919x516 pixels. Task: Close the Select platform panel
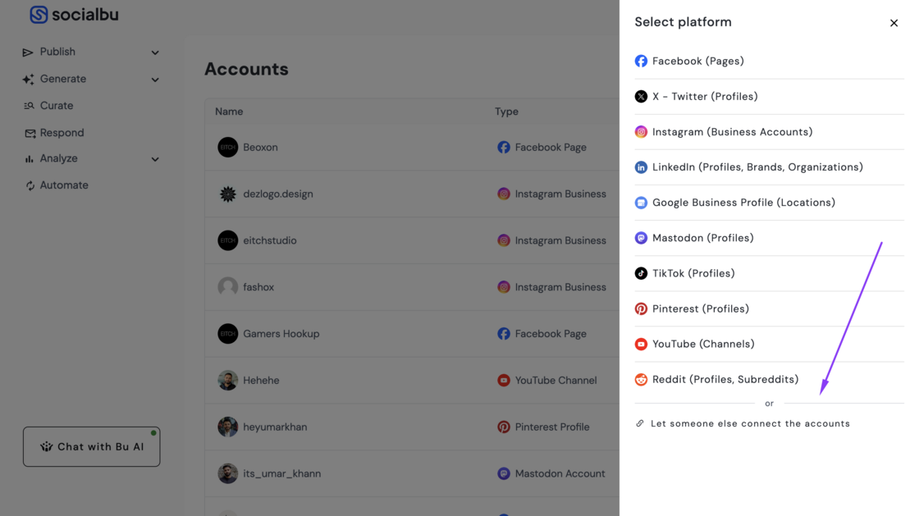[x=894, y=23]
